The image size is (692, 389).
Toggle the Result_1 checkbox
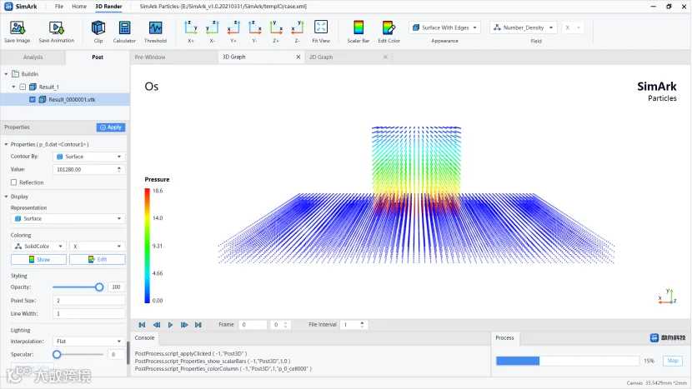23,87
